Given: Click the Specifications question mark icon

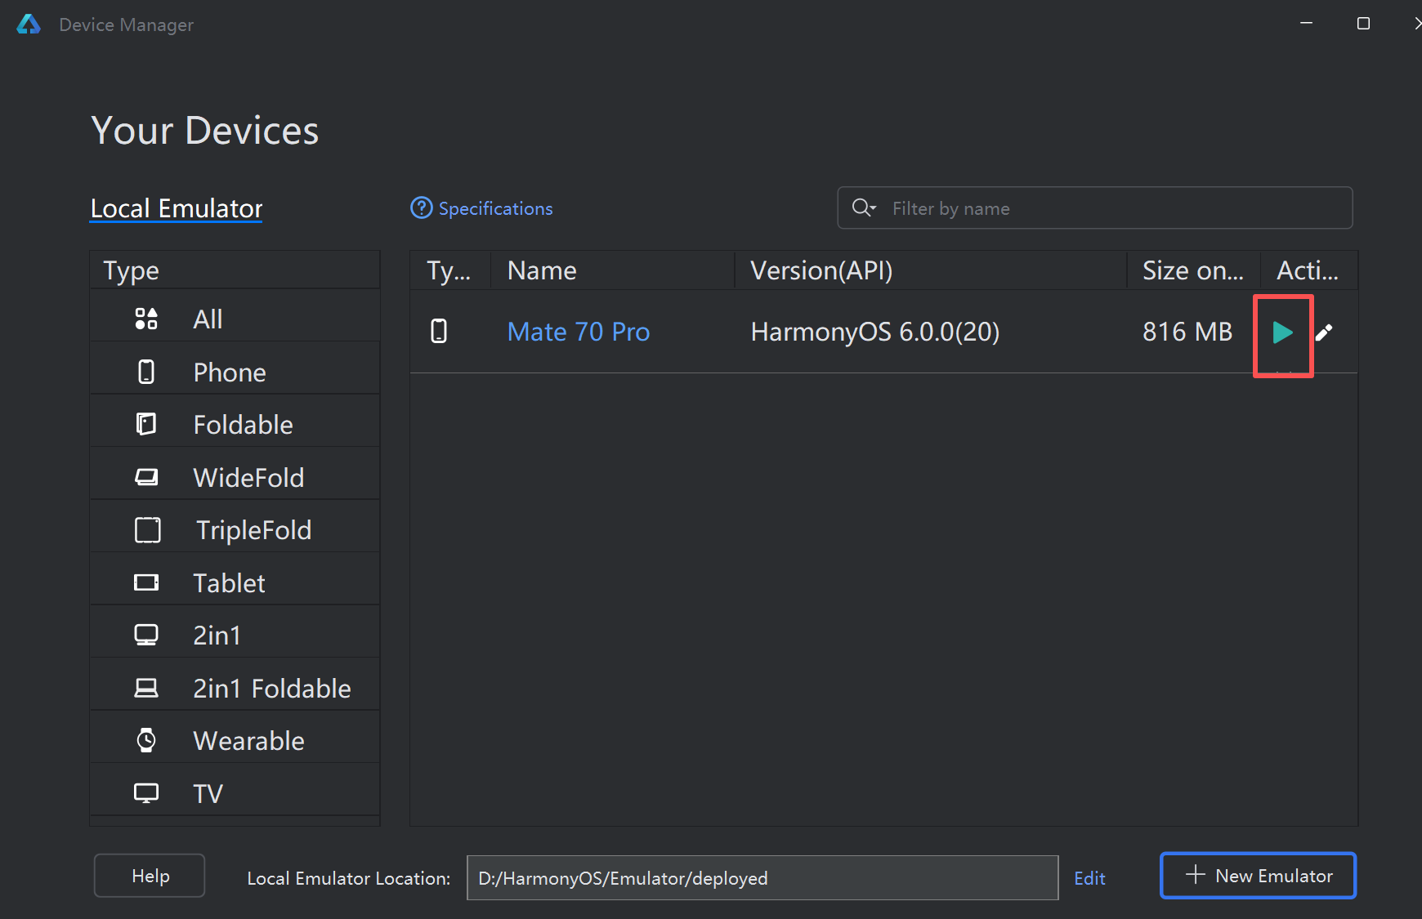Looking at the screenshot, I should tap(421, 207).
